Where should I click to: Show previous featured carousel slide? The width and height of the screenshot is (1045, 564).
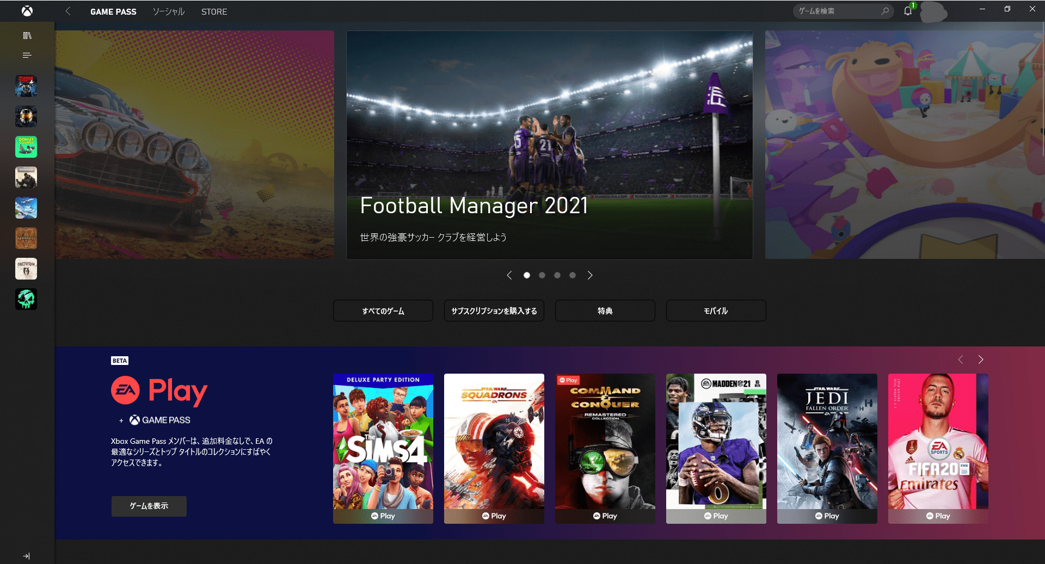click(x=509, y=275)
